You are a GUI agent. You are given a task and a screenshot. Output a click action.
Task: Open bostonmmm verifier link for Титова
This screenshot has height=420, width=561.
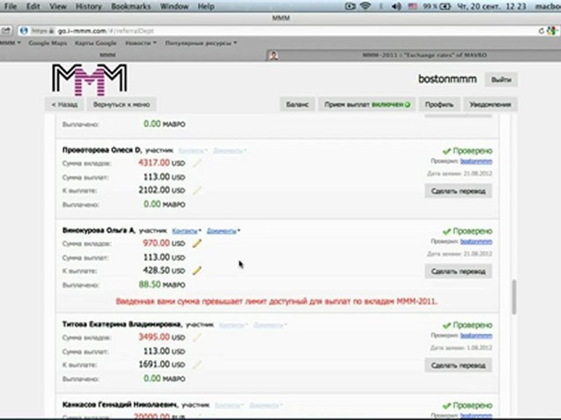coord(476,336)
